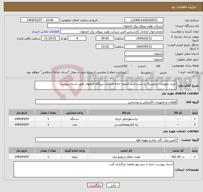203x192 pixels.
Task: Click the general description text area
Action: [x=106, y=85]
